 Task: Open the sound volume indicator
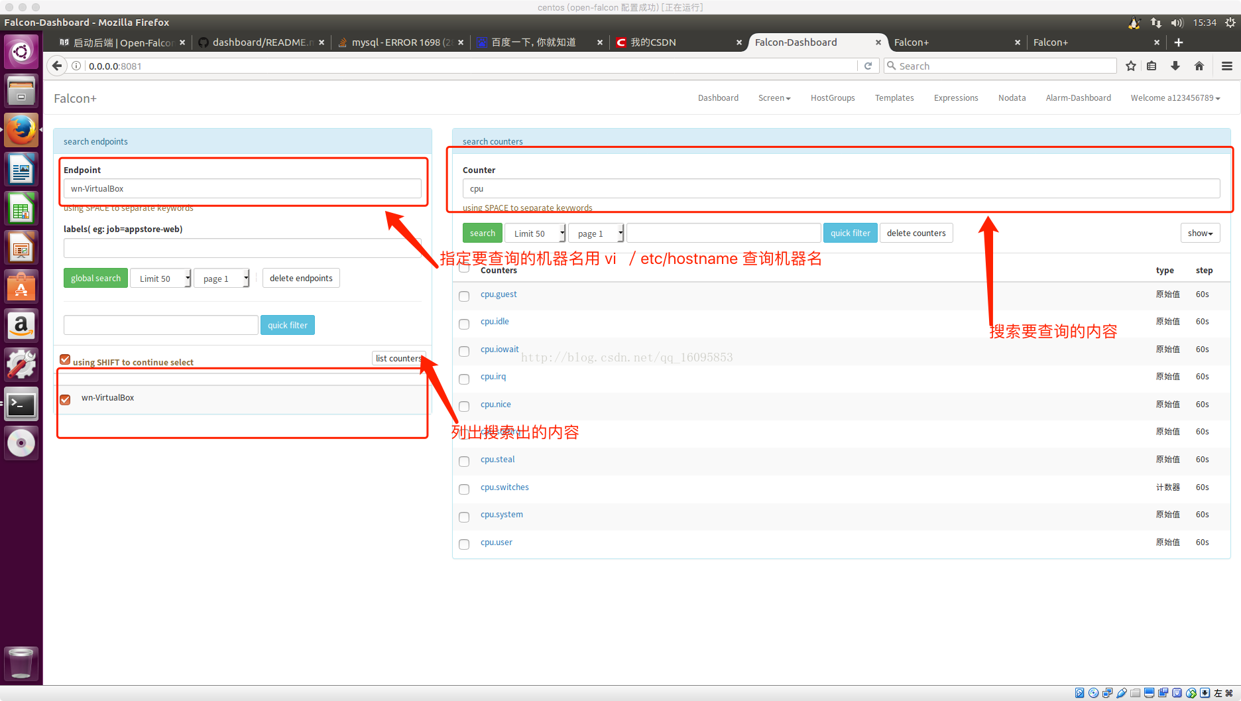1177,23
